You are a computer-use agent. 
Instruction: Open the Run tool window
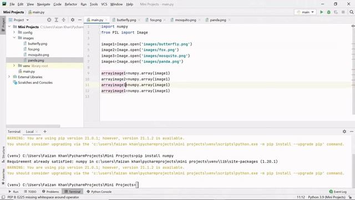coord(13,192)
